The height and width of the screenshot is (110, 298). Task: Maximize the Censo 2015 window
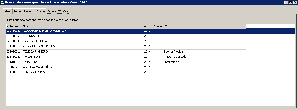290,2
